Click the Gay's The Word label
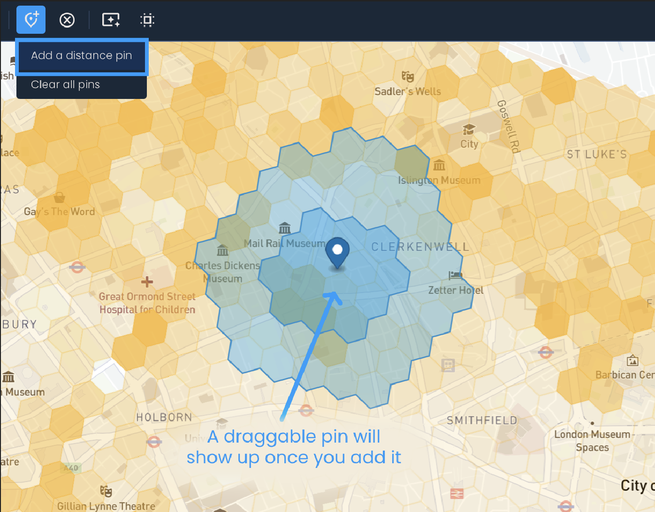This screenshot has width=655, height=512. (60, 211)
